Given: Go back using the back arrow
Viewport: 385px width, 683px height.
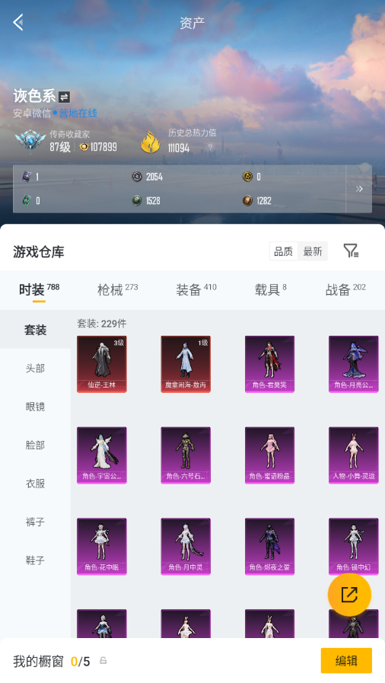Looking at the screenshot, I should click(18, 22).
